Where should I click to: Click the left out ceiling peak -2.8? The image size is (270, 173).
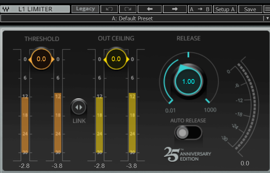(x=99, y=166)
